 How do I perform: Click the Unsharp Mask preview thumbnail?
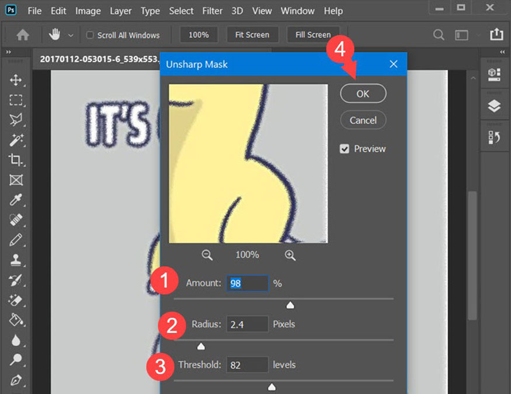[248, 163]
